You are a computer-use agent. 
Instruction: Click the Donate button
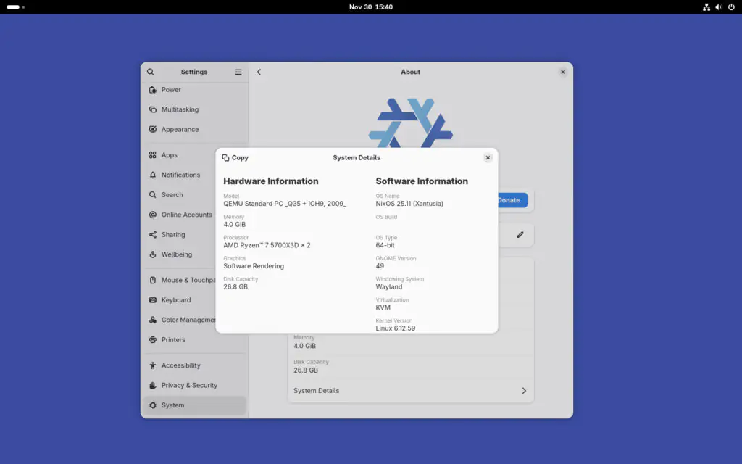pos(512,200)
